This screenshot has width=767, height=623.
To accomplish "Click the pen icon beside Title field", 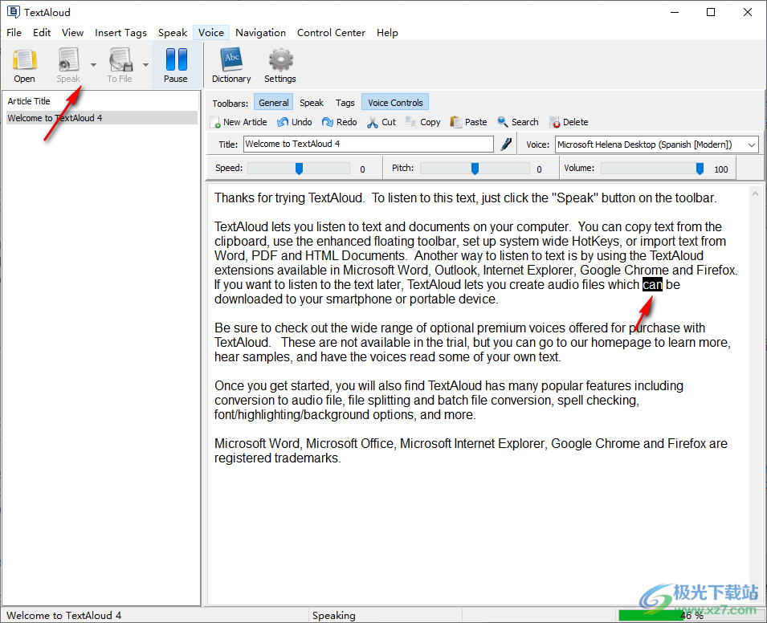I will point(506,145).
